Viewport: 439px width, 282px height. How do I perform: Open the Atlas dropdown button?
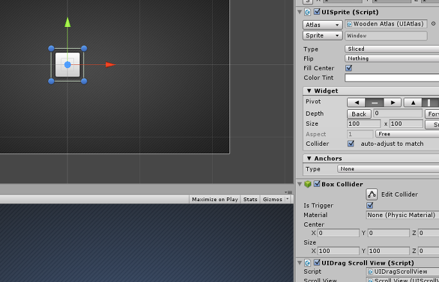[322, 24]
